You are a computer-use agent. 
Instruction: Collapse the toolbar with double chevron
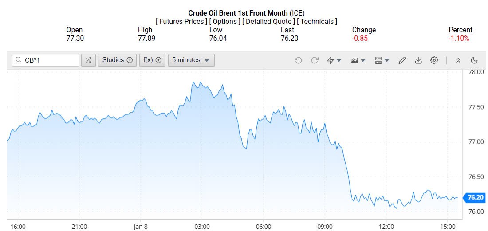(458, 60)
